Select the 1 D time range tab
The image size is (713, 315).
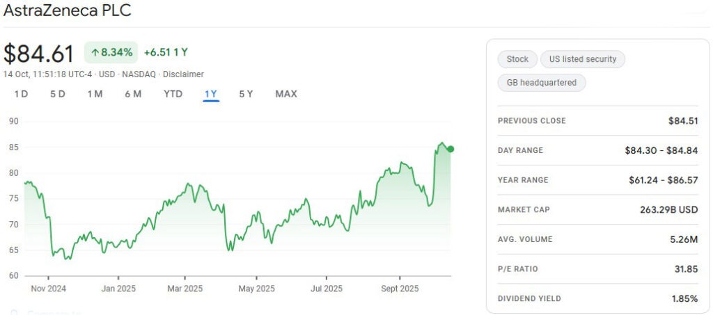point(21,94)
